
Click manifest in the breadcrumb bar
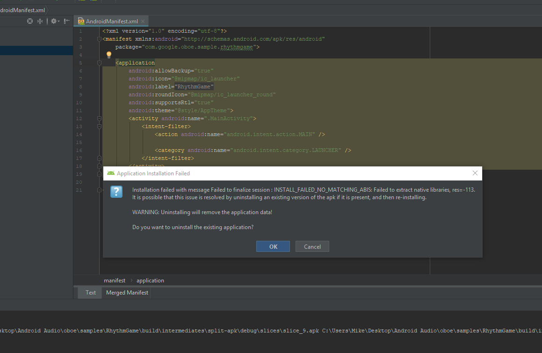tap(115, 280)
